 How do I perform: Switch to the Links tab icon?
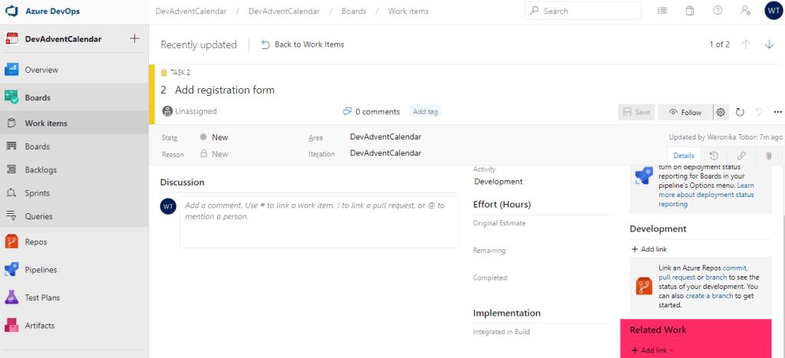(741, 156)
